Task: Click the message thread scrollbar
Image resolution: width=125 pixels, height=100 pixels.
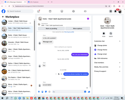Action: [x=90, y=67]
